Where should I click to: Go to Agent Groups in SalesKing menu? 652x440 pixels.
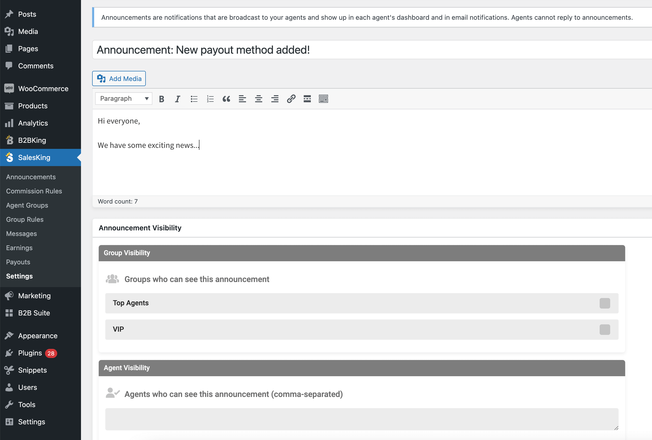pos(27,205)
